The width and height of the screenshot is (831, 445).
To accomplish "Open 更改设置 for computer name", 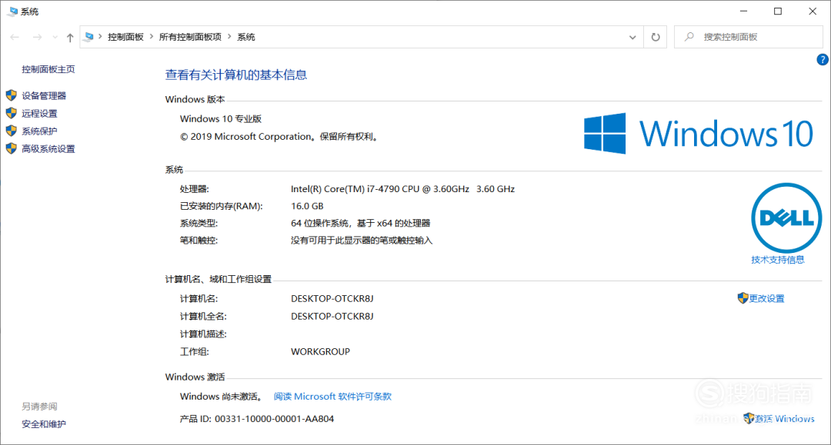I will coord(766,298).
